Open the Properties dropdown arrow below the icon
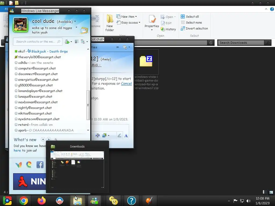Image resolution: width=275 pixels, height=206 pixels. click(x=152, y=30)
